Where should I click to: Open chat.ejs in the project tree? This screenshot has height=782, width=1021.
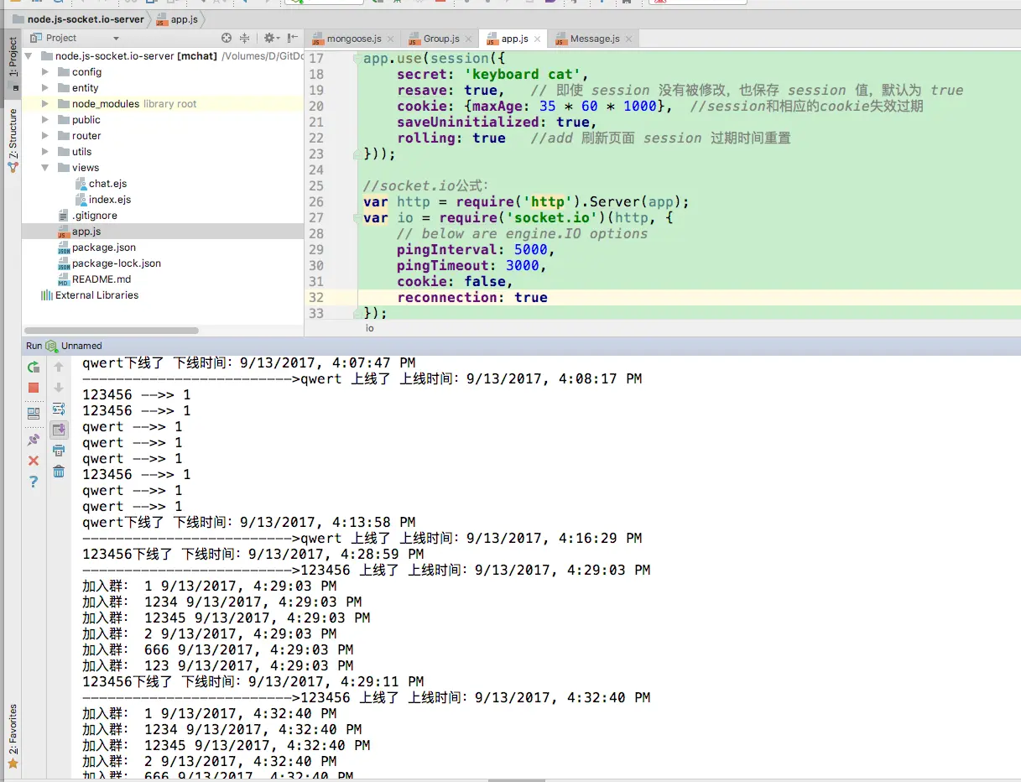click(107, 184)
